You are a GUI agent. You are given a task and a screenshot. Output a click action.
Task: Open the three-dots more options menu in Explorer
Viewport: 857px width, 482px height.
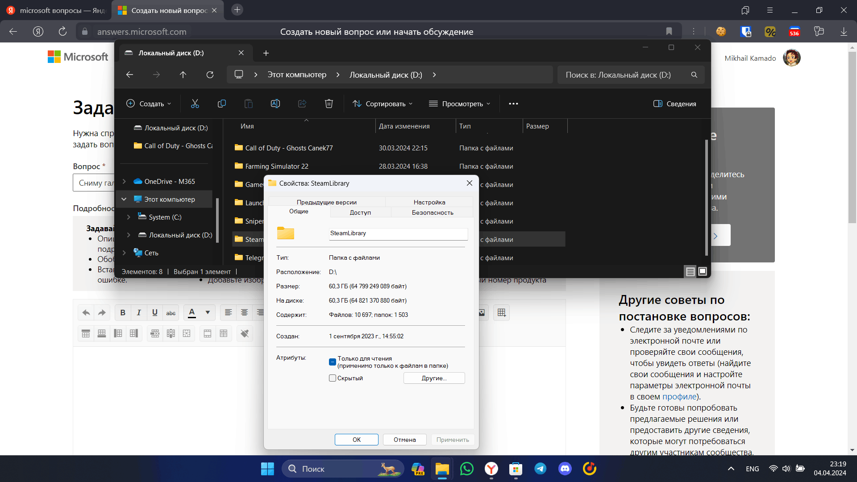coord(514,104)
